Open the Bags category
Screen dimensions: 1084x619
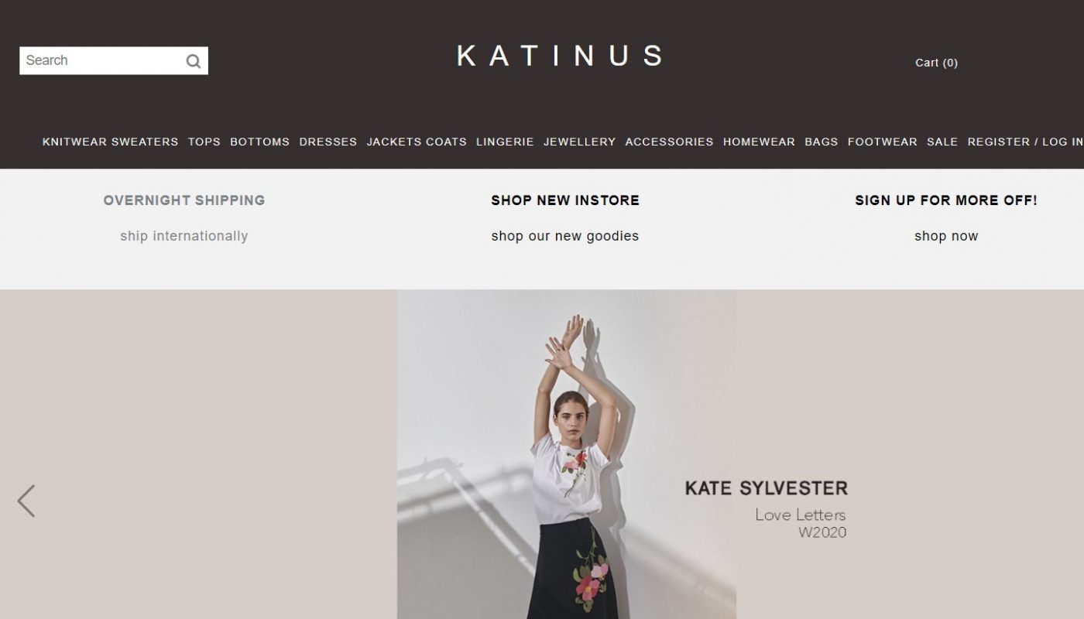[821, 142]
